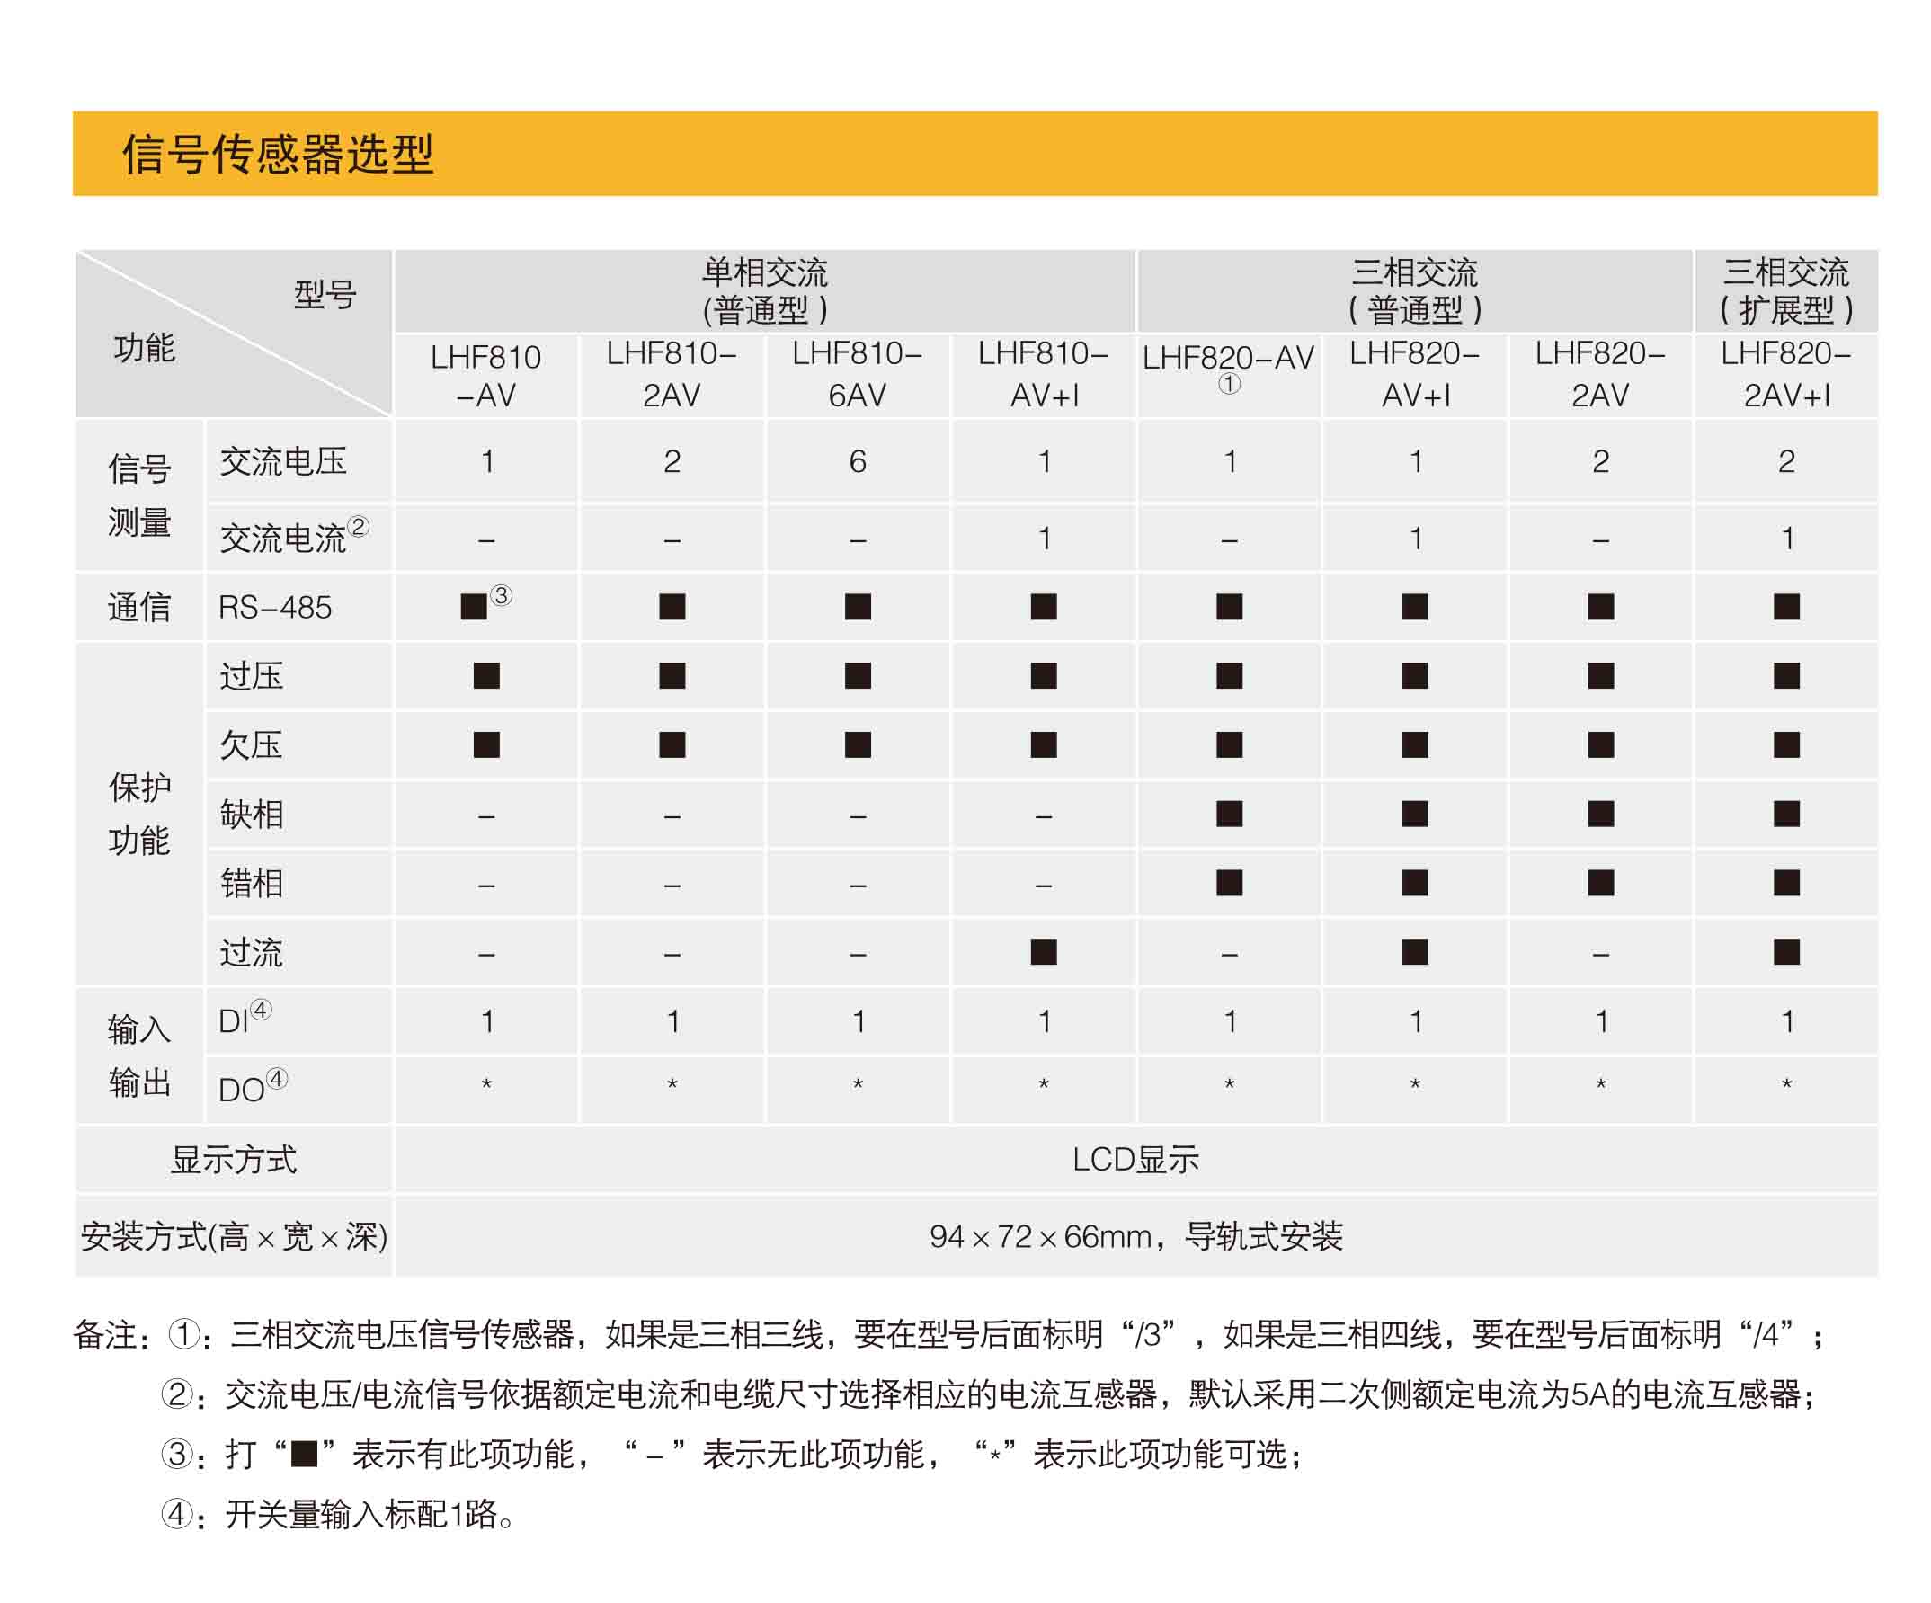Click 缺相 square under LHF820-AV column
This screenshot has height=1603, width=1931.
1230,814
